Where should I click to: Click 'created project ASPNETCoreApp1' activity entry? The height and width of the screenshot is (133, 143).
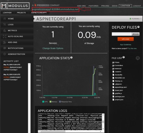point(12,78)
